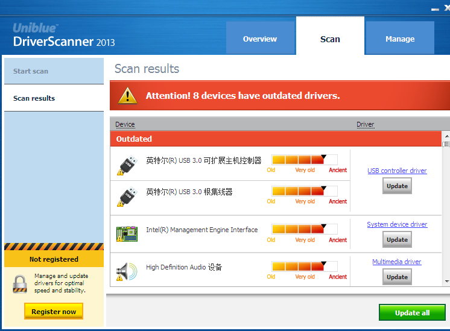The image size is (450, 331).
Task: Open the System device driver link
Action: tap(397, 224)
